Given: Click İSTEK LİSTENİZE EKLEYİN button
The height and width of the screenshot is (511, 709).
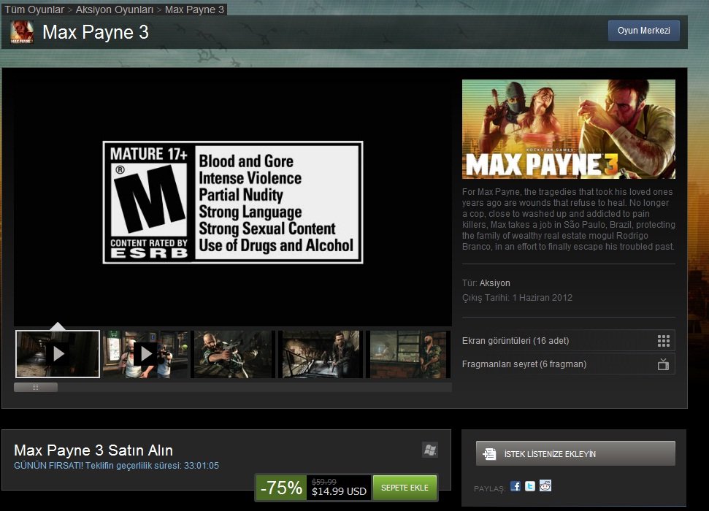Looking at the screenshot, I should click(x=575, y=453).
